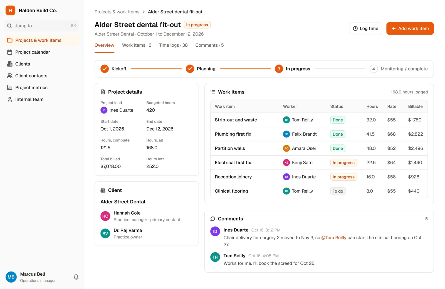
Task: Click Ines Duarte project lead avatar
Action: (x=104, y=110)
